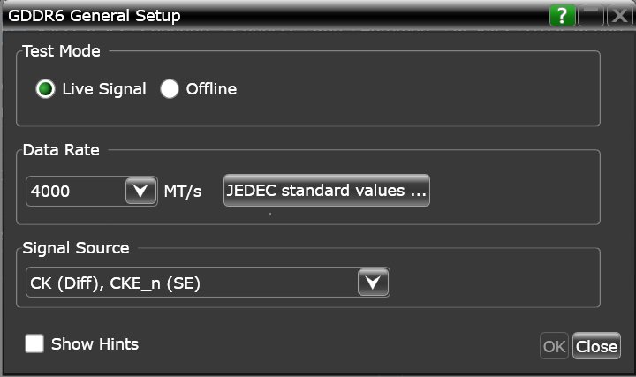Click the Show Hints label text

(x=95, y=343)
